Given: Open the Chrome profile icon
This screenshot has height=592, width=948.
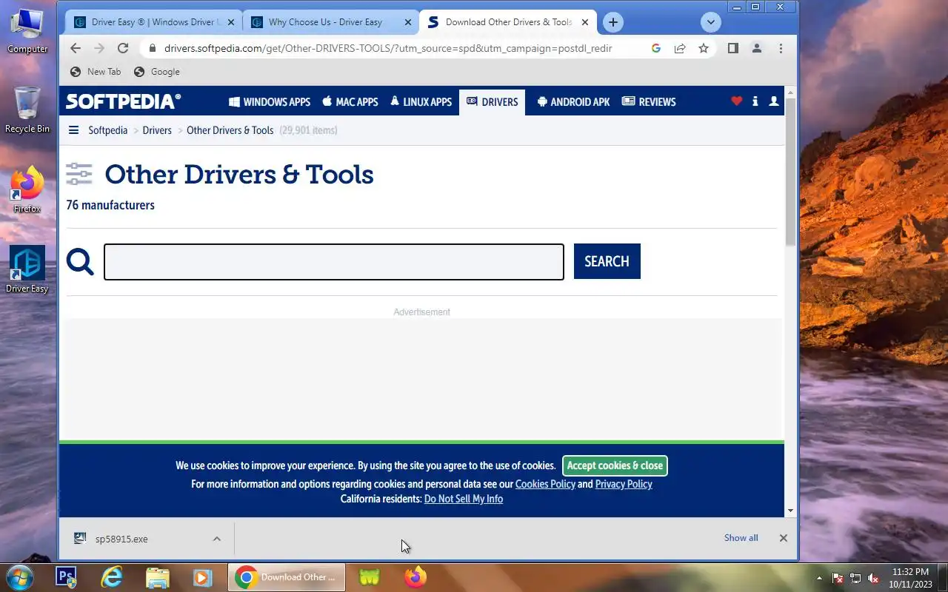Looking at the screenshot, I should coord(756,48).
